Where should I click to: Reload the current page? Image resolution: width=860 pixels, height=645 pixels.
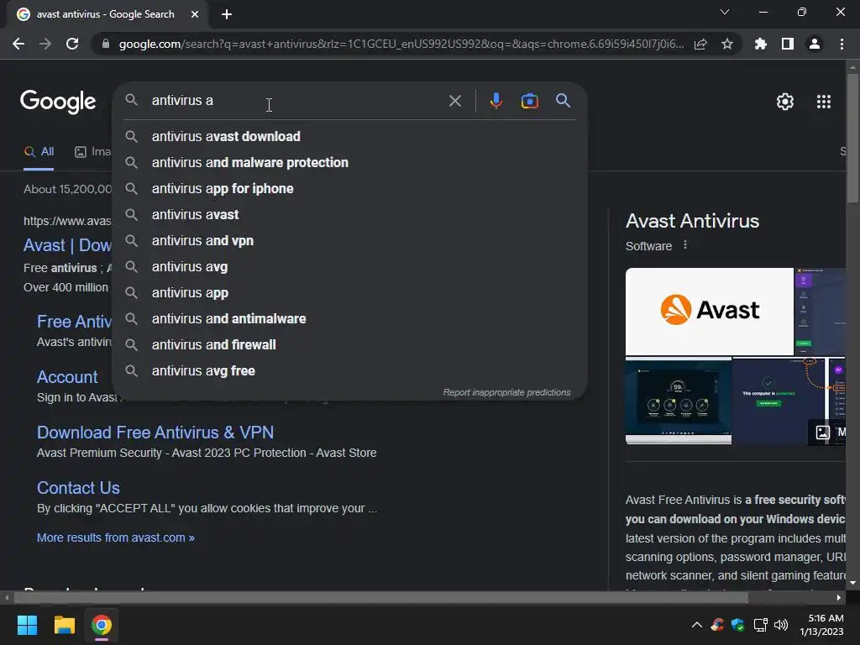point(72,44)
